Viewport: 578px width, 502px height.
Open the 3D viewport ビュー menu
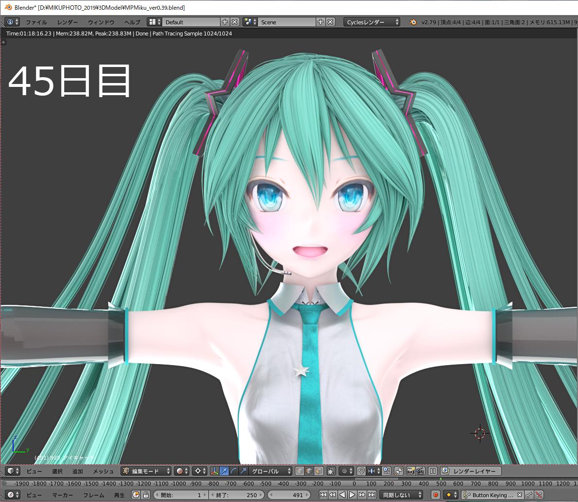pyautogui.click(x=34, y=471)
